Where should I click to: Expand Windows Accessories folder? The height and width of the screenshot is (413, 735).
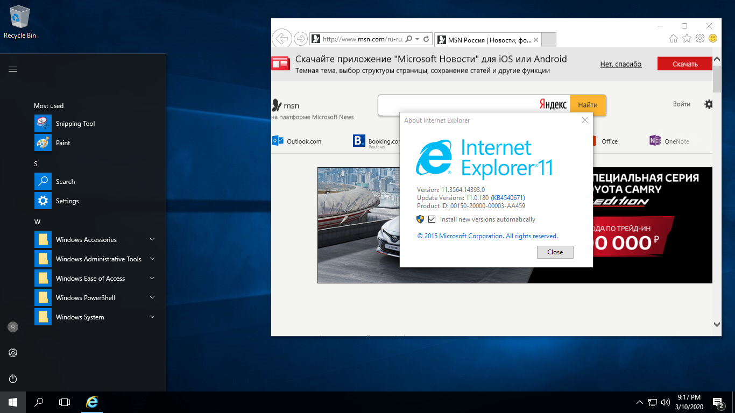coord(95,240)
